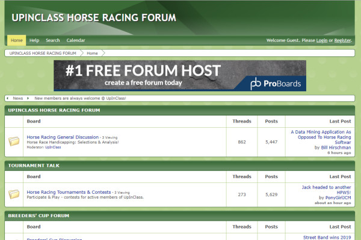Screen dimensions: 361x240
Task: Click the ProBoards logo in banner
Action: coord(276,83)
